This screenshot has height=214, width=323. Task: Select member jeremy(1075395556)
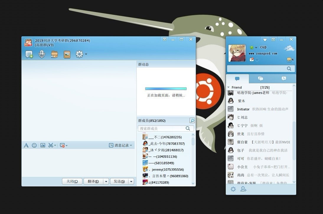tap(167, 170)
